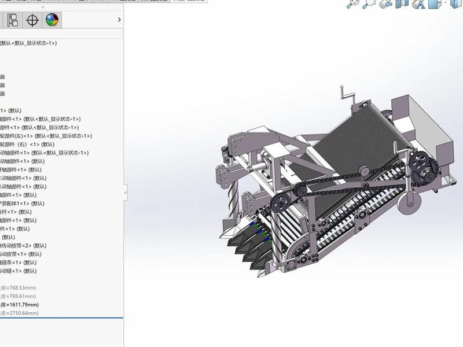Click the 2750.64mm length entry

(20, 313)
